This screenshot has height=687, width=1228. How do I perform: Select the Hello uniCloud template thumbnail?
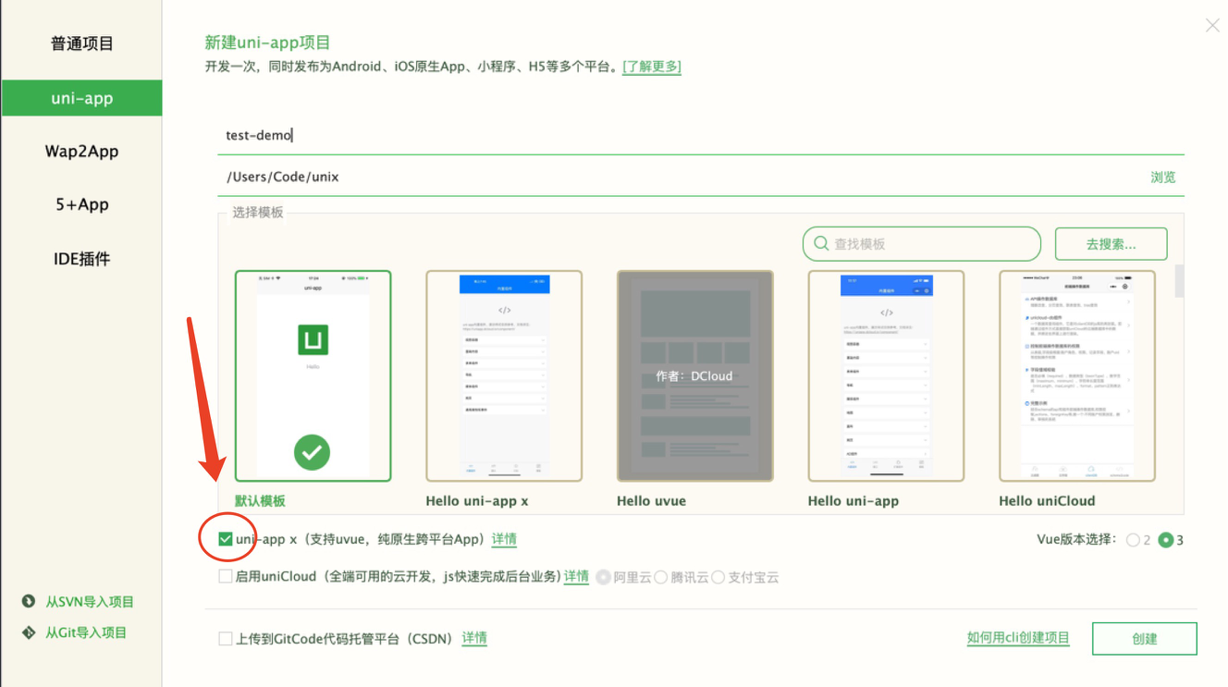[x=1077, y=376]
